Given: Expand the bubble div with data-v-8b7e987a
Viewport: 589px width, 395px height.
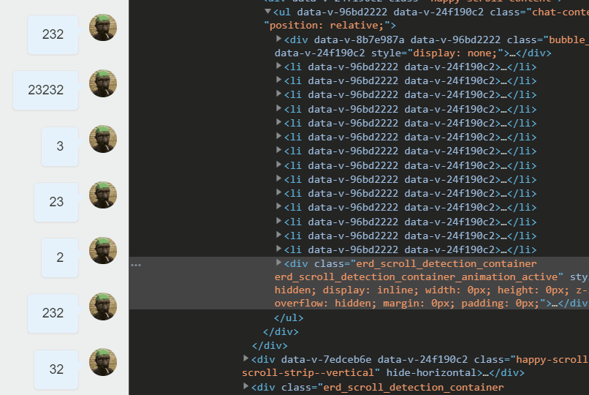Looking at the screenshot, I should coord(278,39).
